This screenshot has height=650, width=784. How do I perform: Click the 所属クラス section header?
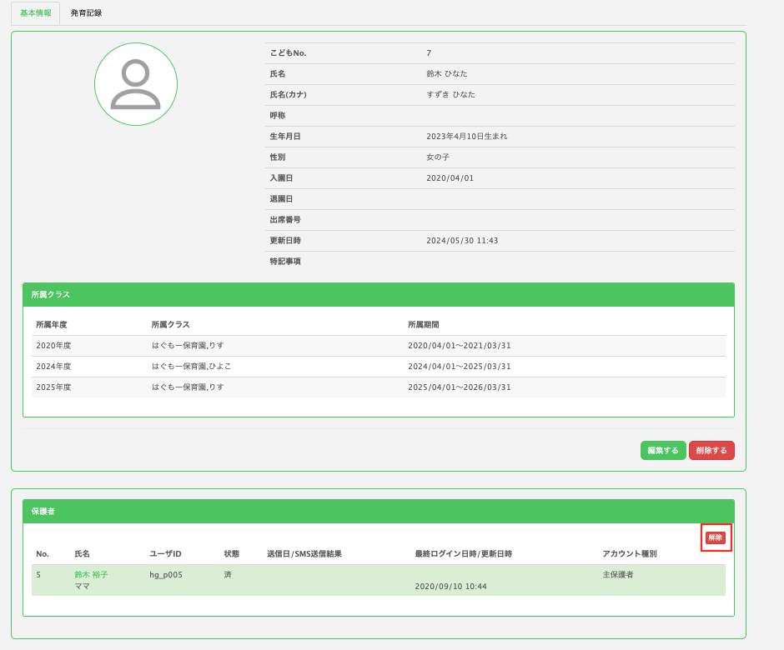point(379,295)
